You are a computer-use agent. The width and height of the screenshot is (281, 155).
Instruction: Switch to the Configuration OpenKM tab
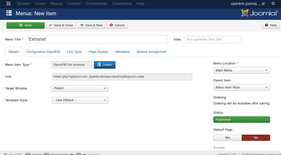pyautogui.click(x=43, y=52)
